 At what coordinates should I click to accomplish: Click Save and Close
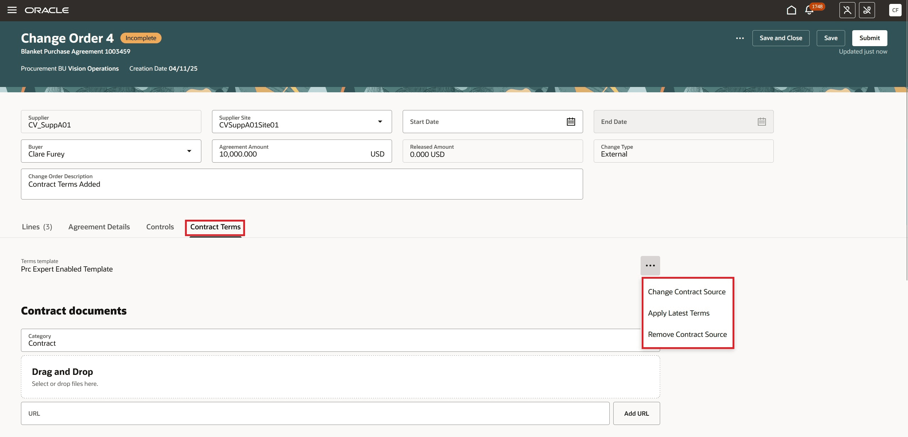click(781, 38)
